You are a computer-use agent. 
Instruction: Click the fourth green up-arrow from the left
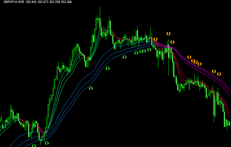108,68
